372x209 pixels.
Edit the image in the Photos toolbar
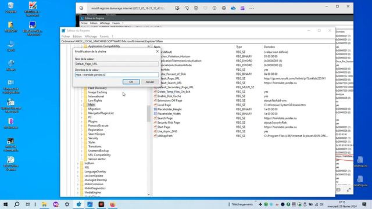pos(177,8)
